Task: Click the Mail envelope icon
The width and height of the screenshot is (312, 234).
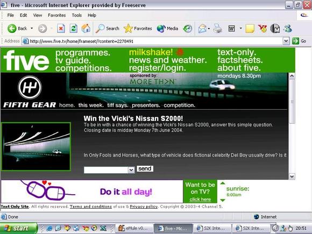Action: pos(202,29)
